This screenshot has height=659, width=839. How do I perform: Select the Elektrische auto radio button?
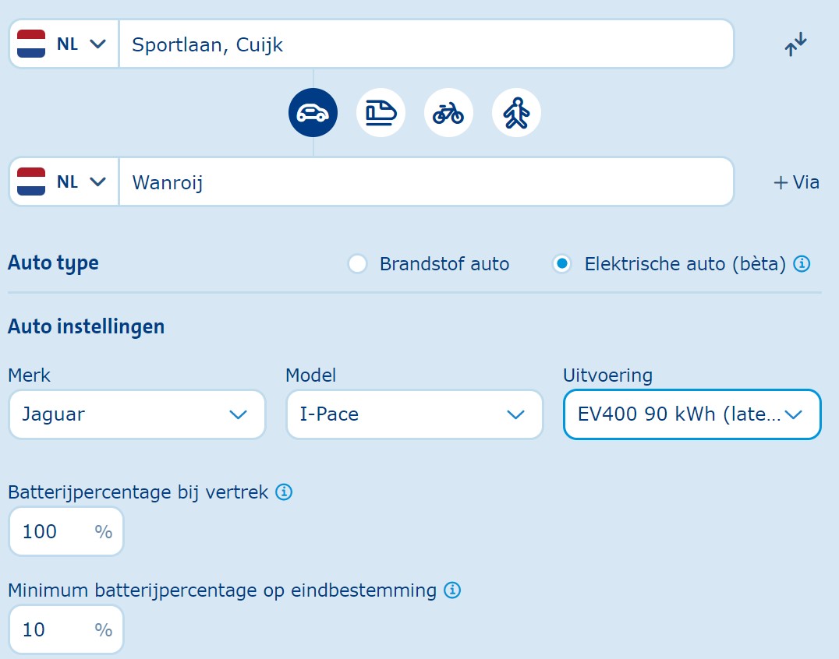pos(561,264)
